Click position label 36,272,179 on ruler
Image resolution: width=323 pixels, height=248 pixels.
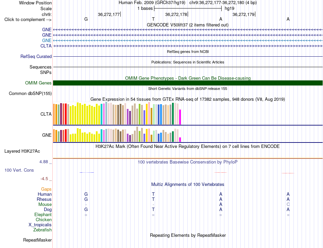tap(243, 14)
